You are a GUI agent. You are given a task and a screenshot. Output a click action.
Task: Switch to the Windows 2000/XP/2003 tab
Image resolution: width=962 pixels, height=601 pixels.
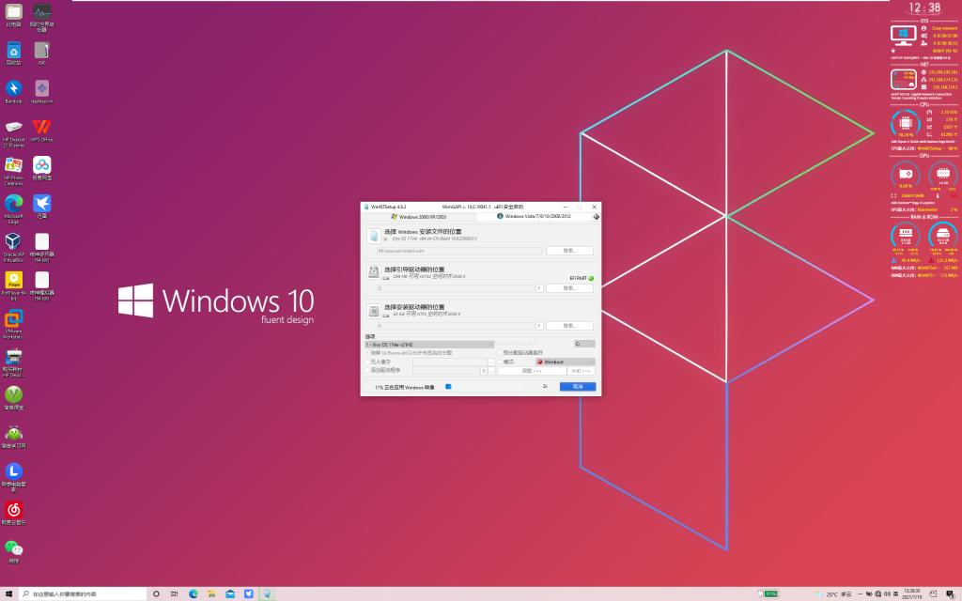click(419, 217)
